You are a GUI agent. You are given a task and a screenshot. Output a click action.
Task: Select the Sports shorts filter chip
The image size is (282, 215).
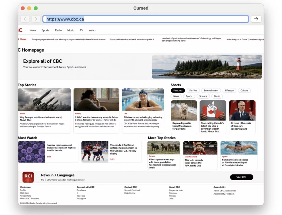(189, 96)
